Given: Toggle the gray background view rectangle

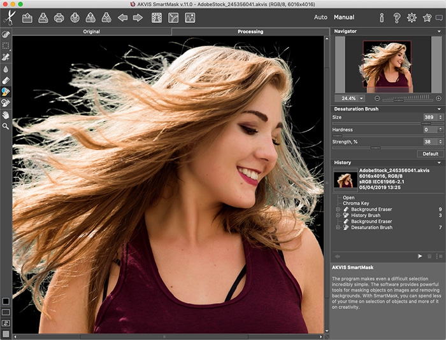Looking at the screenshot, I should coord(6,312).
